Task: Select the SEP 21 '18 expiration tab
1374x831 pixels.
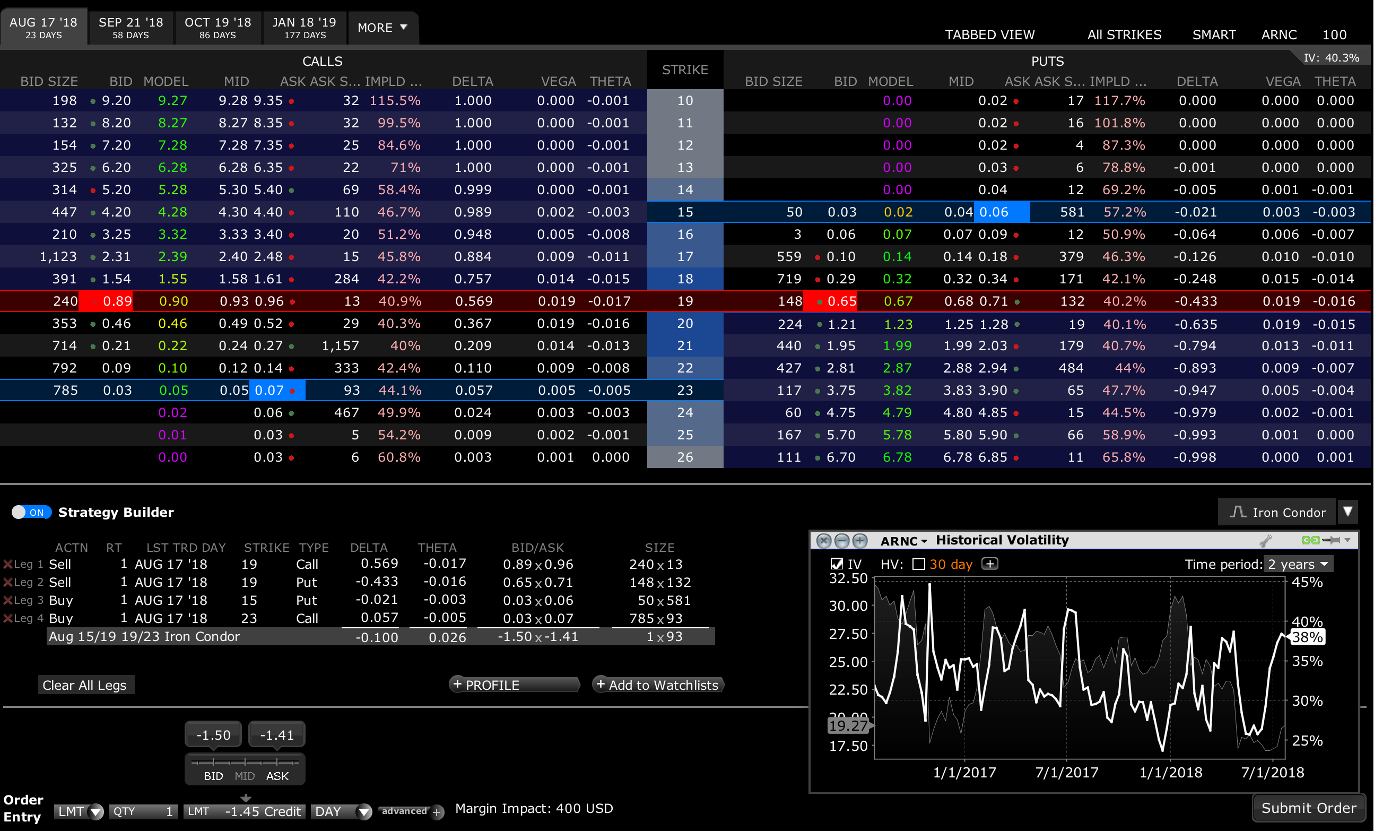Action: pyautogui.click(x=131, y=27)
